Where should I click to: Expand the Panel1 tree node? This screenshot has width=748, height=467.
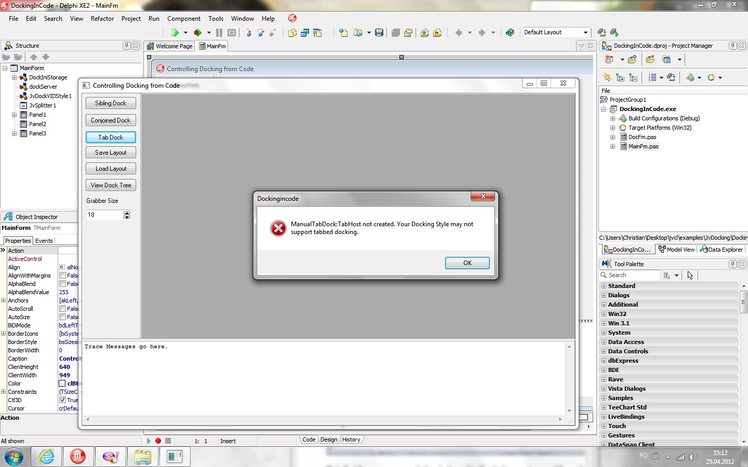coord(15,115)
